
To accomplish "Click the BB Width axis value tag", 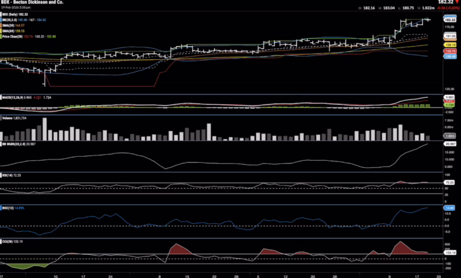I will [450, 144].
